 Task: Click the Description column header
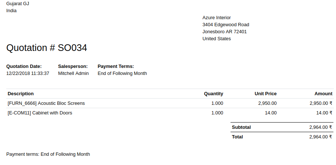tap(21, 93)
